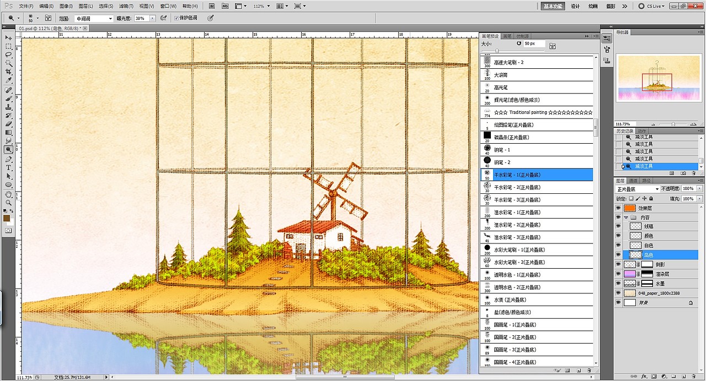Open the brush preset picker dropdown arrow
Screen dimensions: 706x381
(38, 18)
